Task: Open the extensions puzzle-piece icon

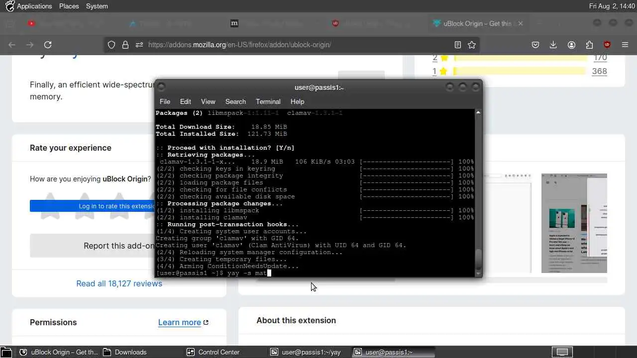Action: (589, 45)
